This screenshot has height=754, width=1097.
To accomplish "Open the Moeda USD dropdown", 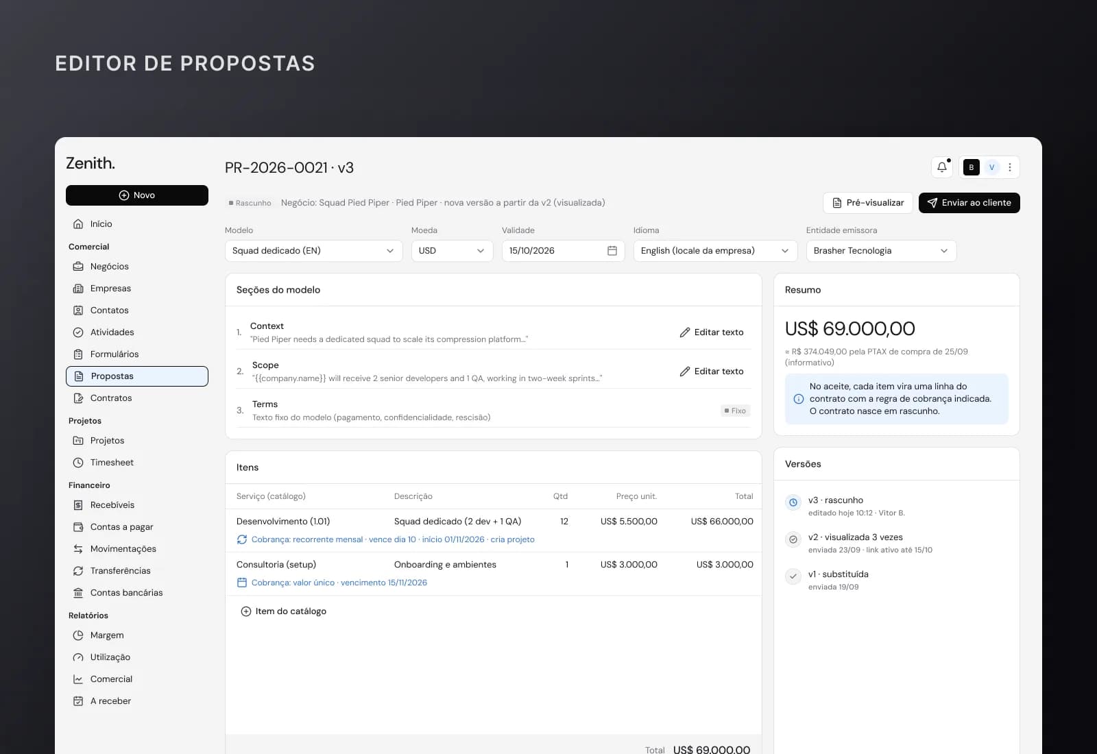I will pyautogui.click(x=452, y=251).
